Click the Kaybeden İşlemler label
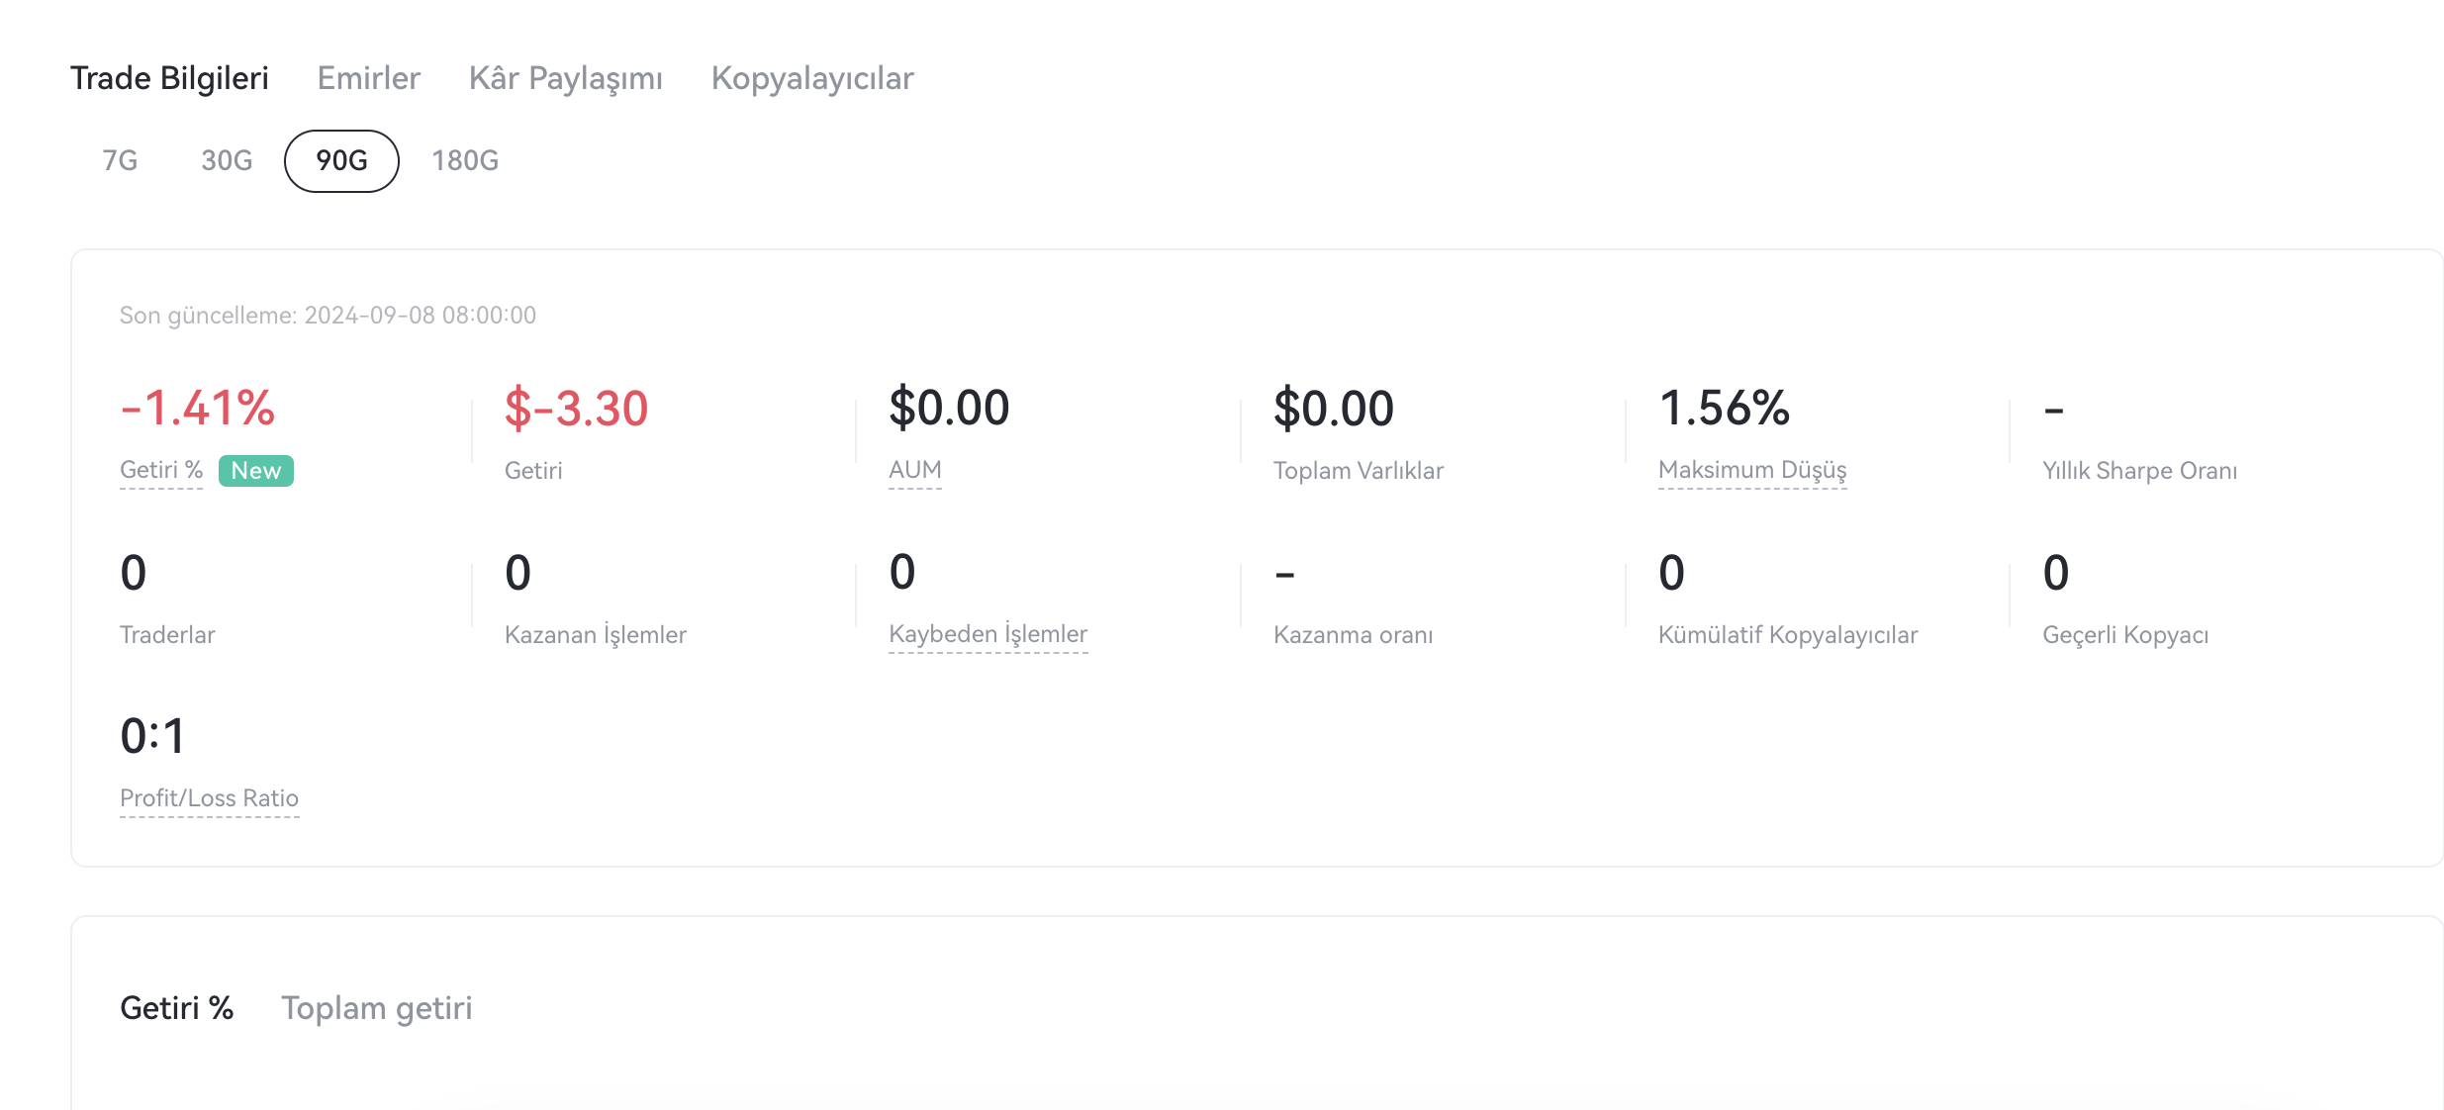Image resolution: width=2444 pixels, height=1110 pixels. tap(987, 634)
